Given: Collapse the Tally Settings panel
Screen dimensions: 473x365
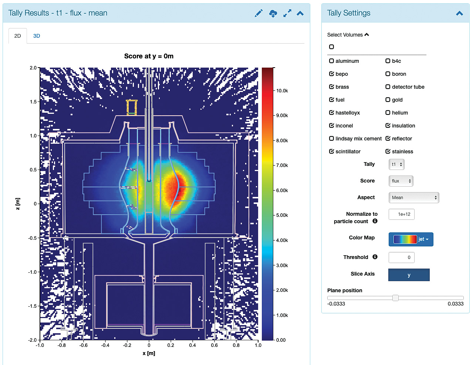Looking at the screenshot, I should click(x=459, y=14).
